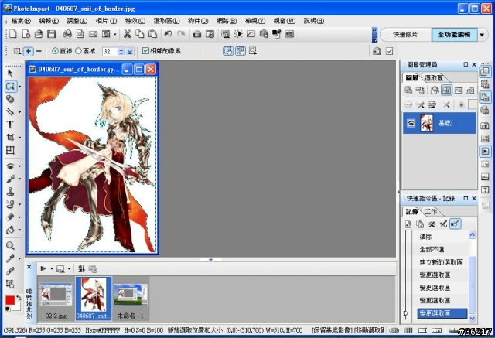Image resolution: width=495 pixels, height=338 pixels.
Task: Click the Undo arrow icon
Action: 168,34
